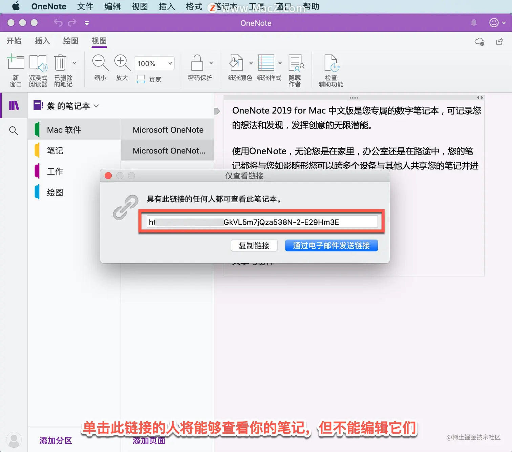Open quick access toolbar customize arrow
Viewport: 512px width, 452px height.
(x=87, y=23)
